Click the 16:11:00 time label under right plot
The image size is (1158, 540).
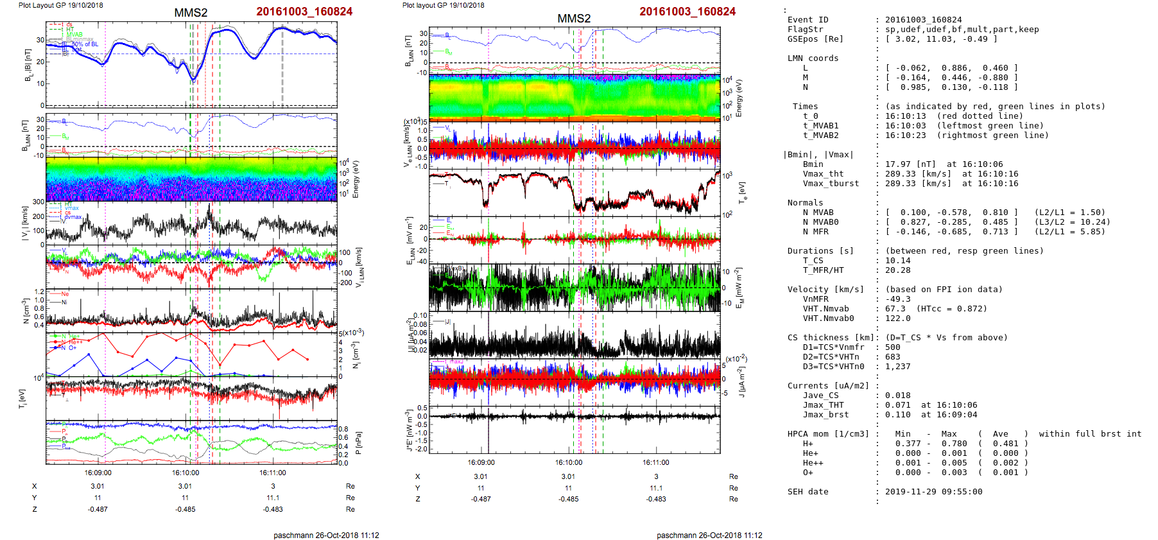coord(655,462)
